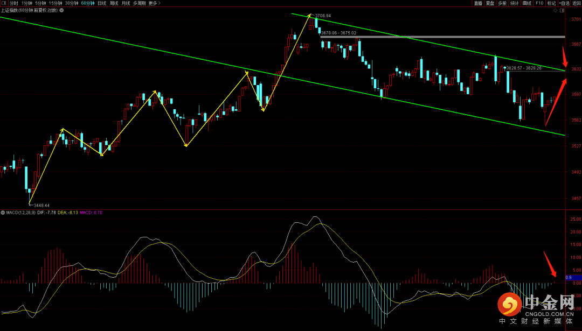Activate the 画线 drawing tools
582x331 pixels.
[x=526, y=3]
